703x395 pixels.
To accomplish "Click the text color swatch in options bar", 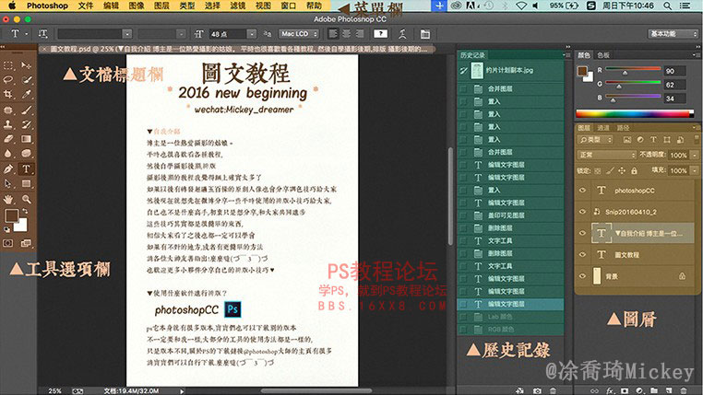I will [x=380, y=34].
